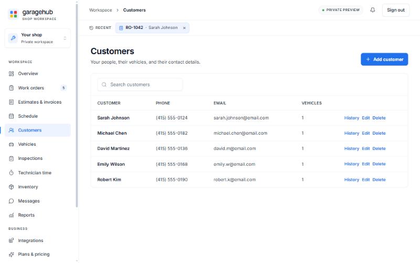Screen dimensions: 420x263
Task: Click the Customer column header
Action: click(109, 103)
